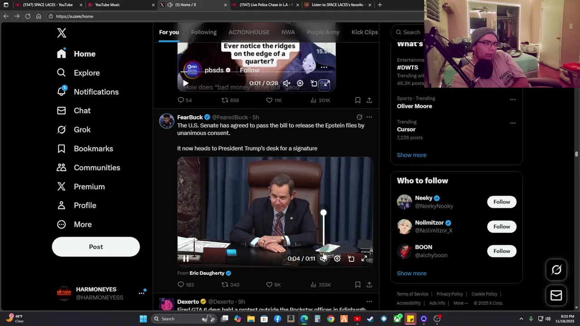This screenshot has width=580, height=326.
Task: Open HARMONEYES account options menu
Action: (x=141, y=293)
